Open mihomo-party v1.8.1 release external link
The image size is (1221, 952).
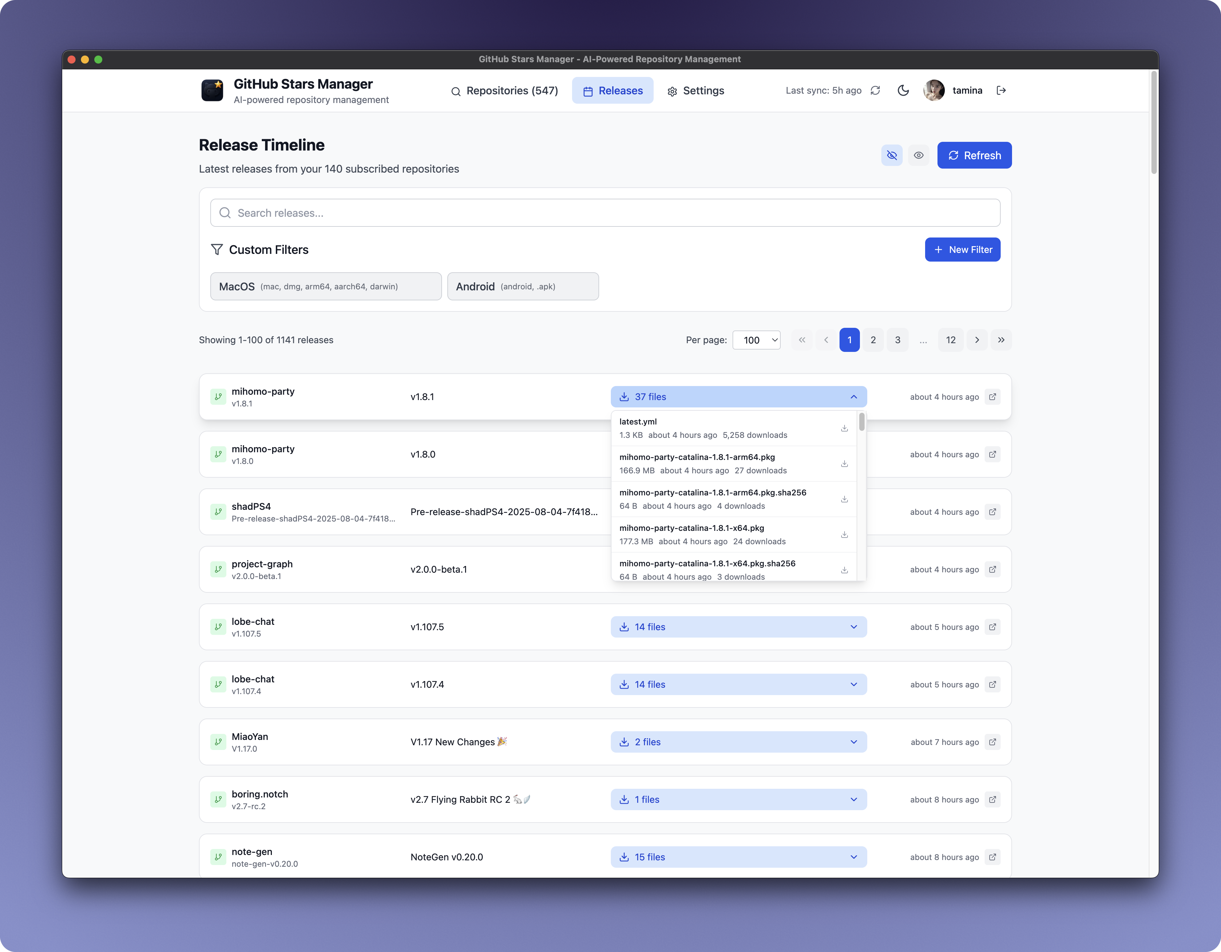coord(992,397)
